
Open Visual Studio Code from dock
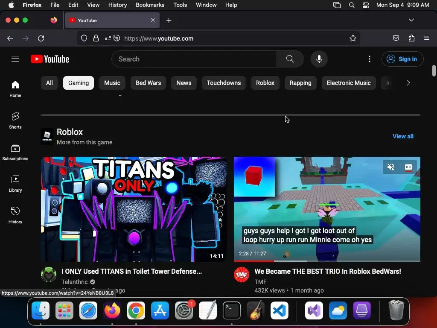(x=279, y=310)
